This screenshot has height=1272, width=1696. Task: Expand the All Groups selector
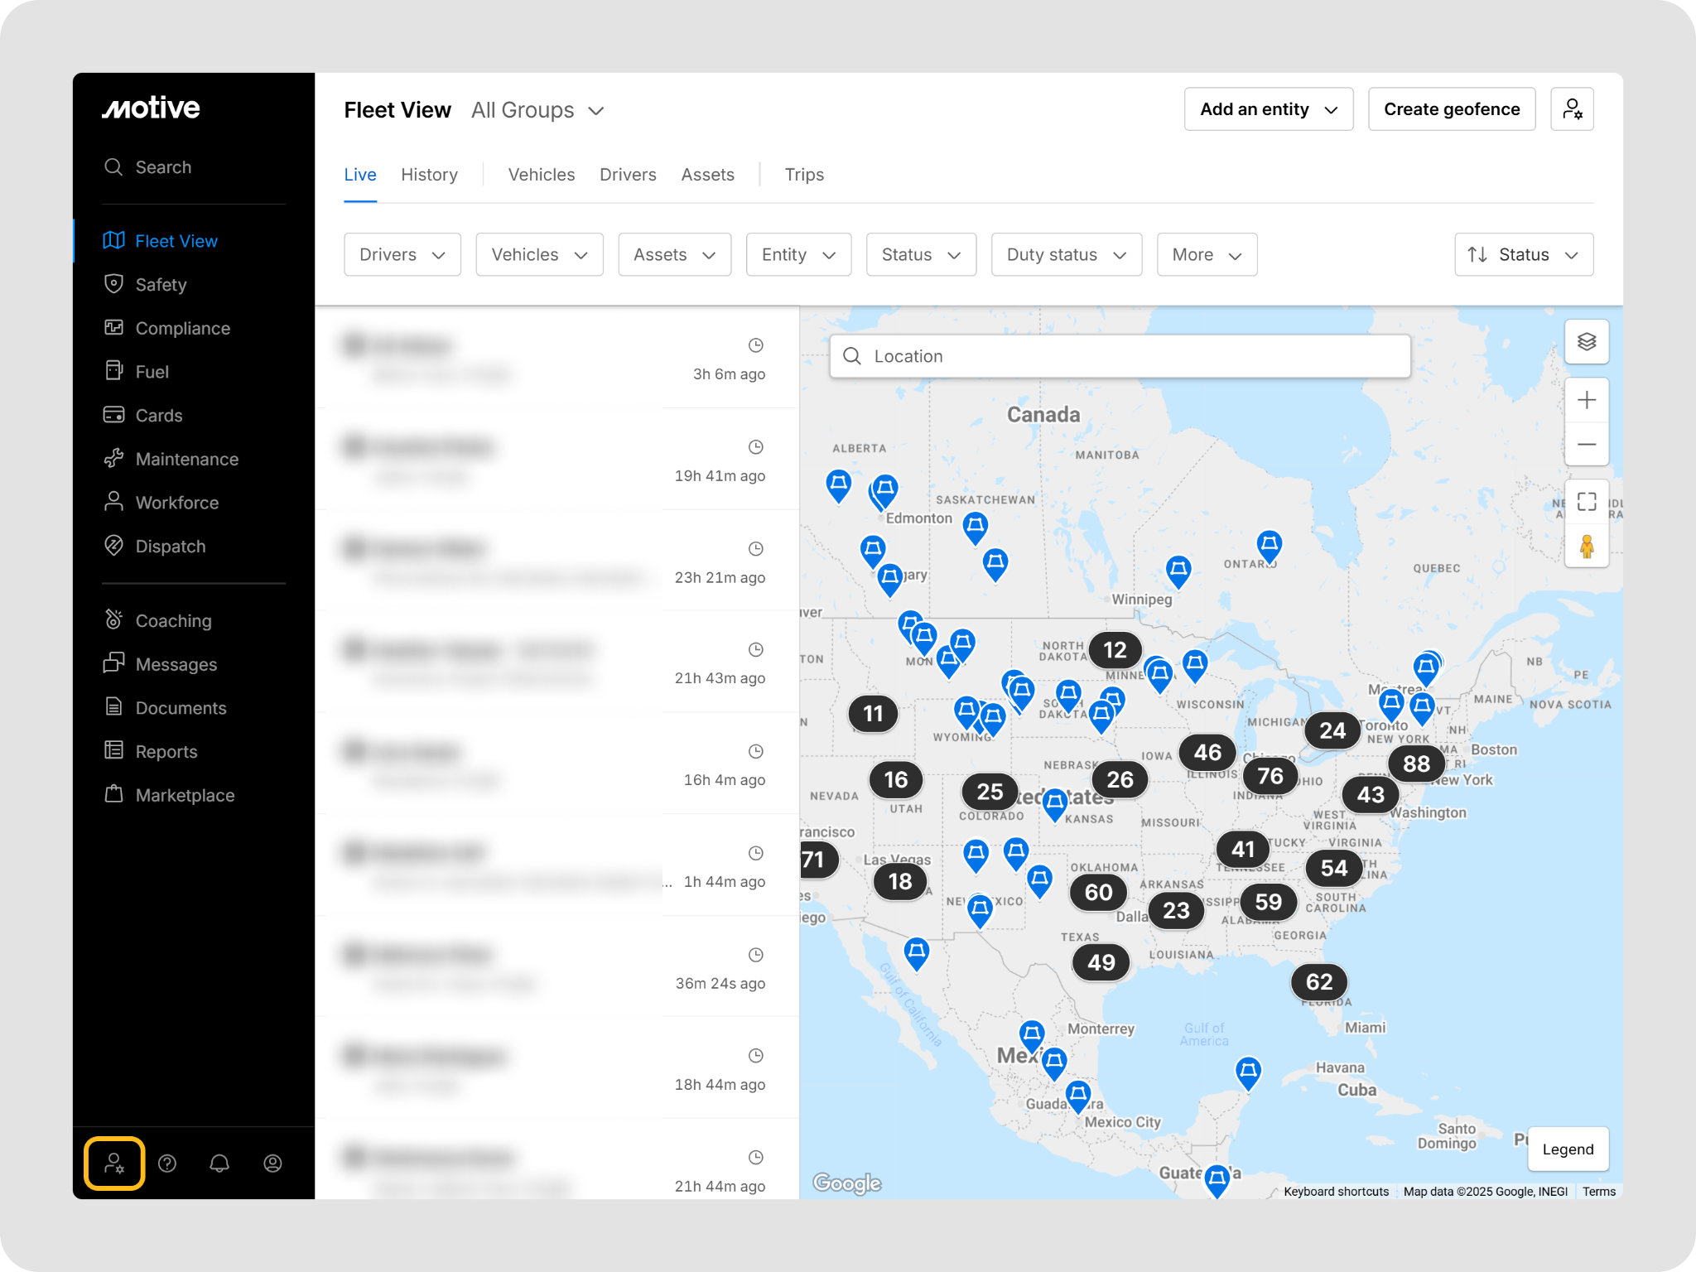[538, 110]
